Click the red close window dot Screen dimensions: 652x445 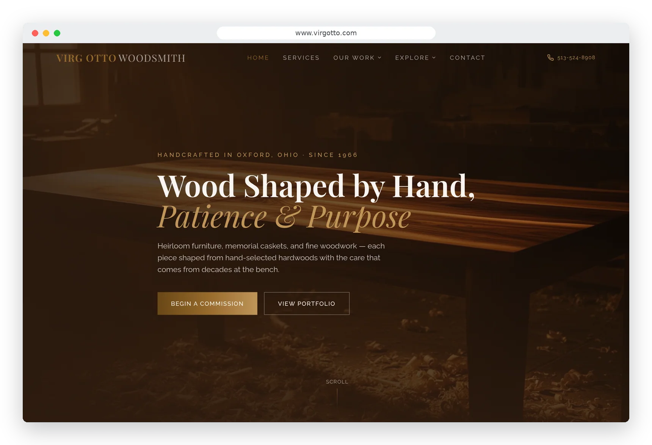tap(35, 33)
